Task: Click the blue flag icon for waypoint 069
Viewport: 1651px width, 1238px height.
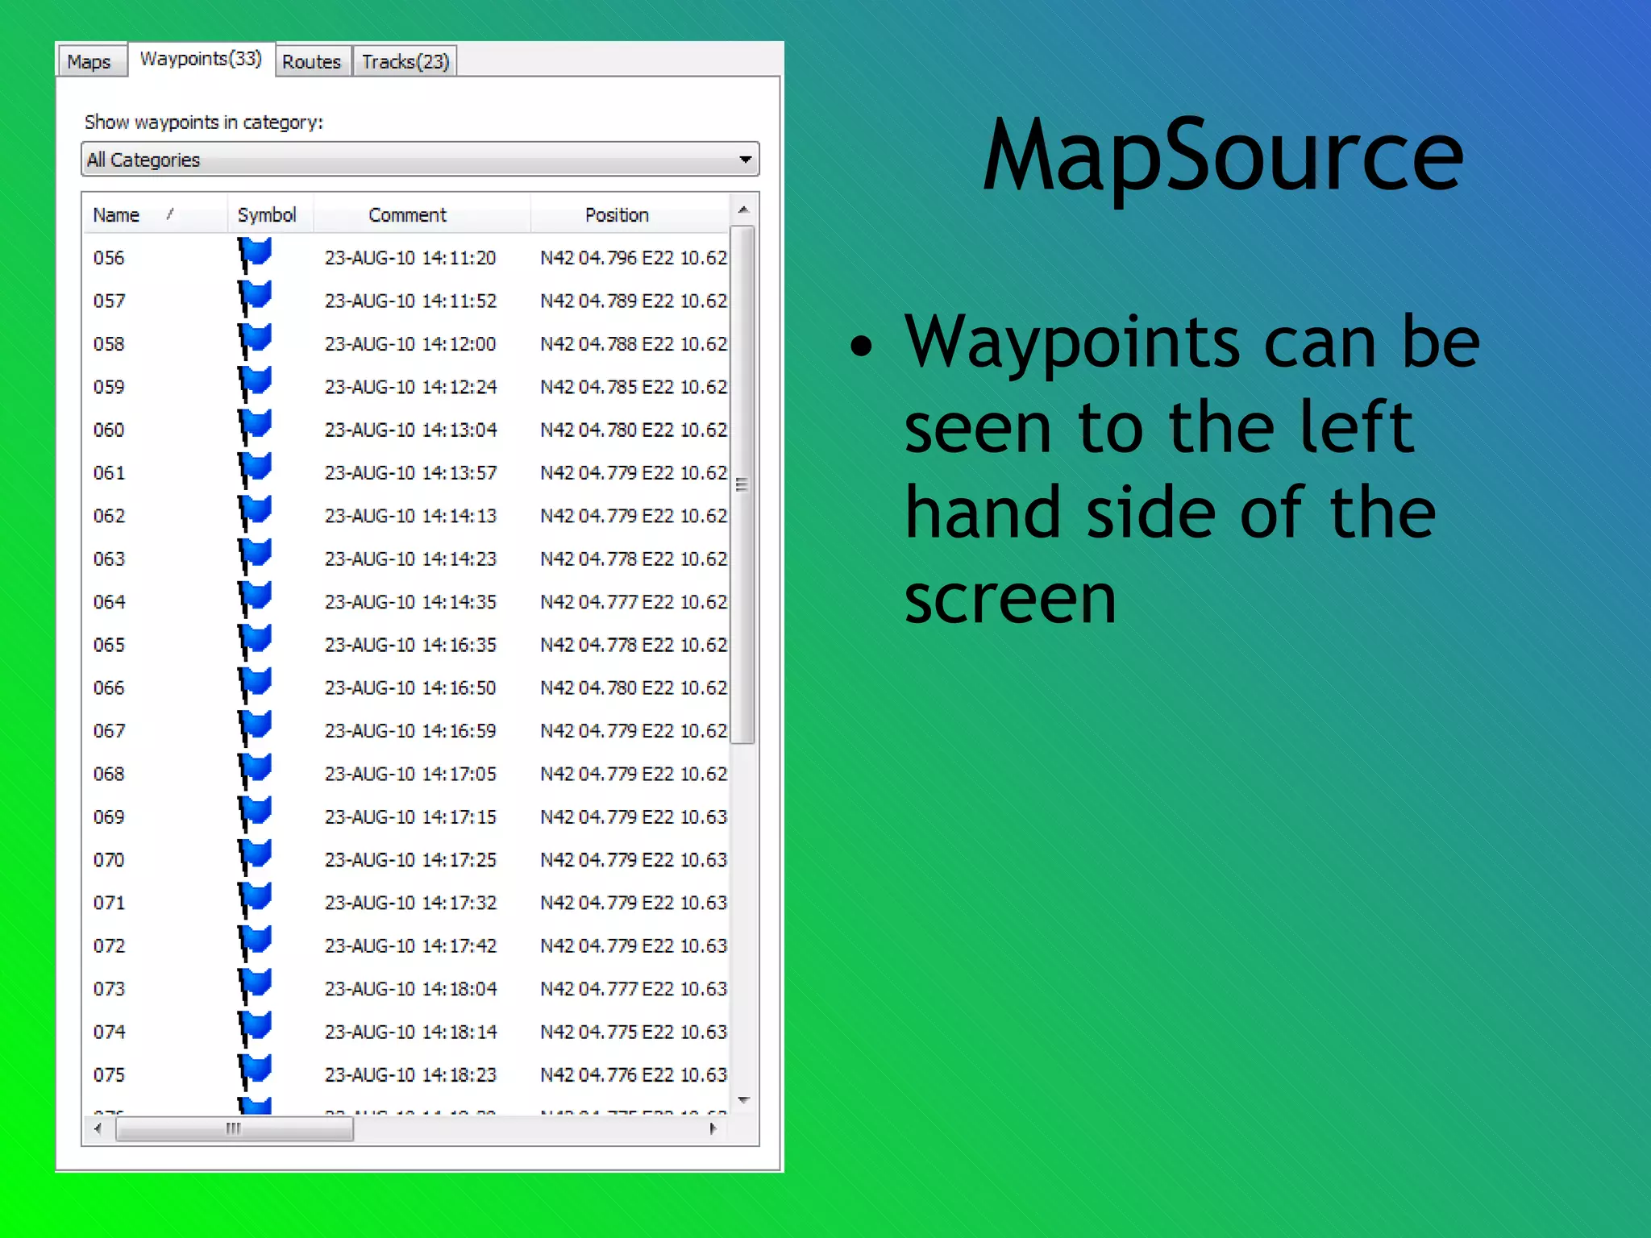Action: 254,814
